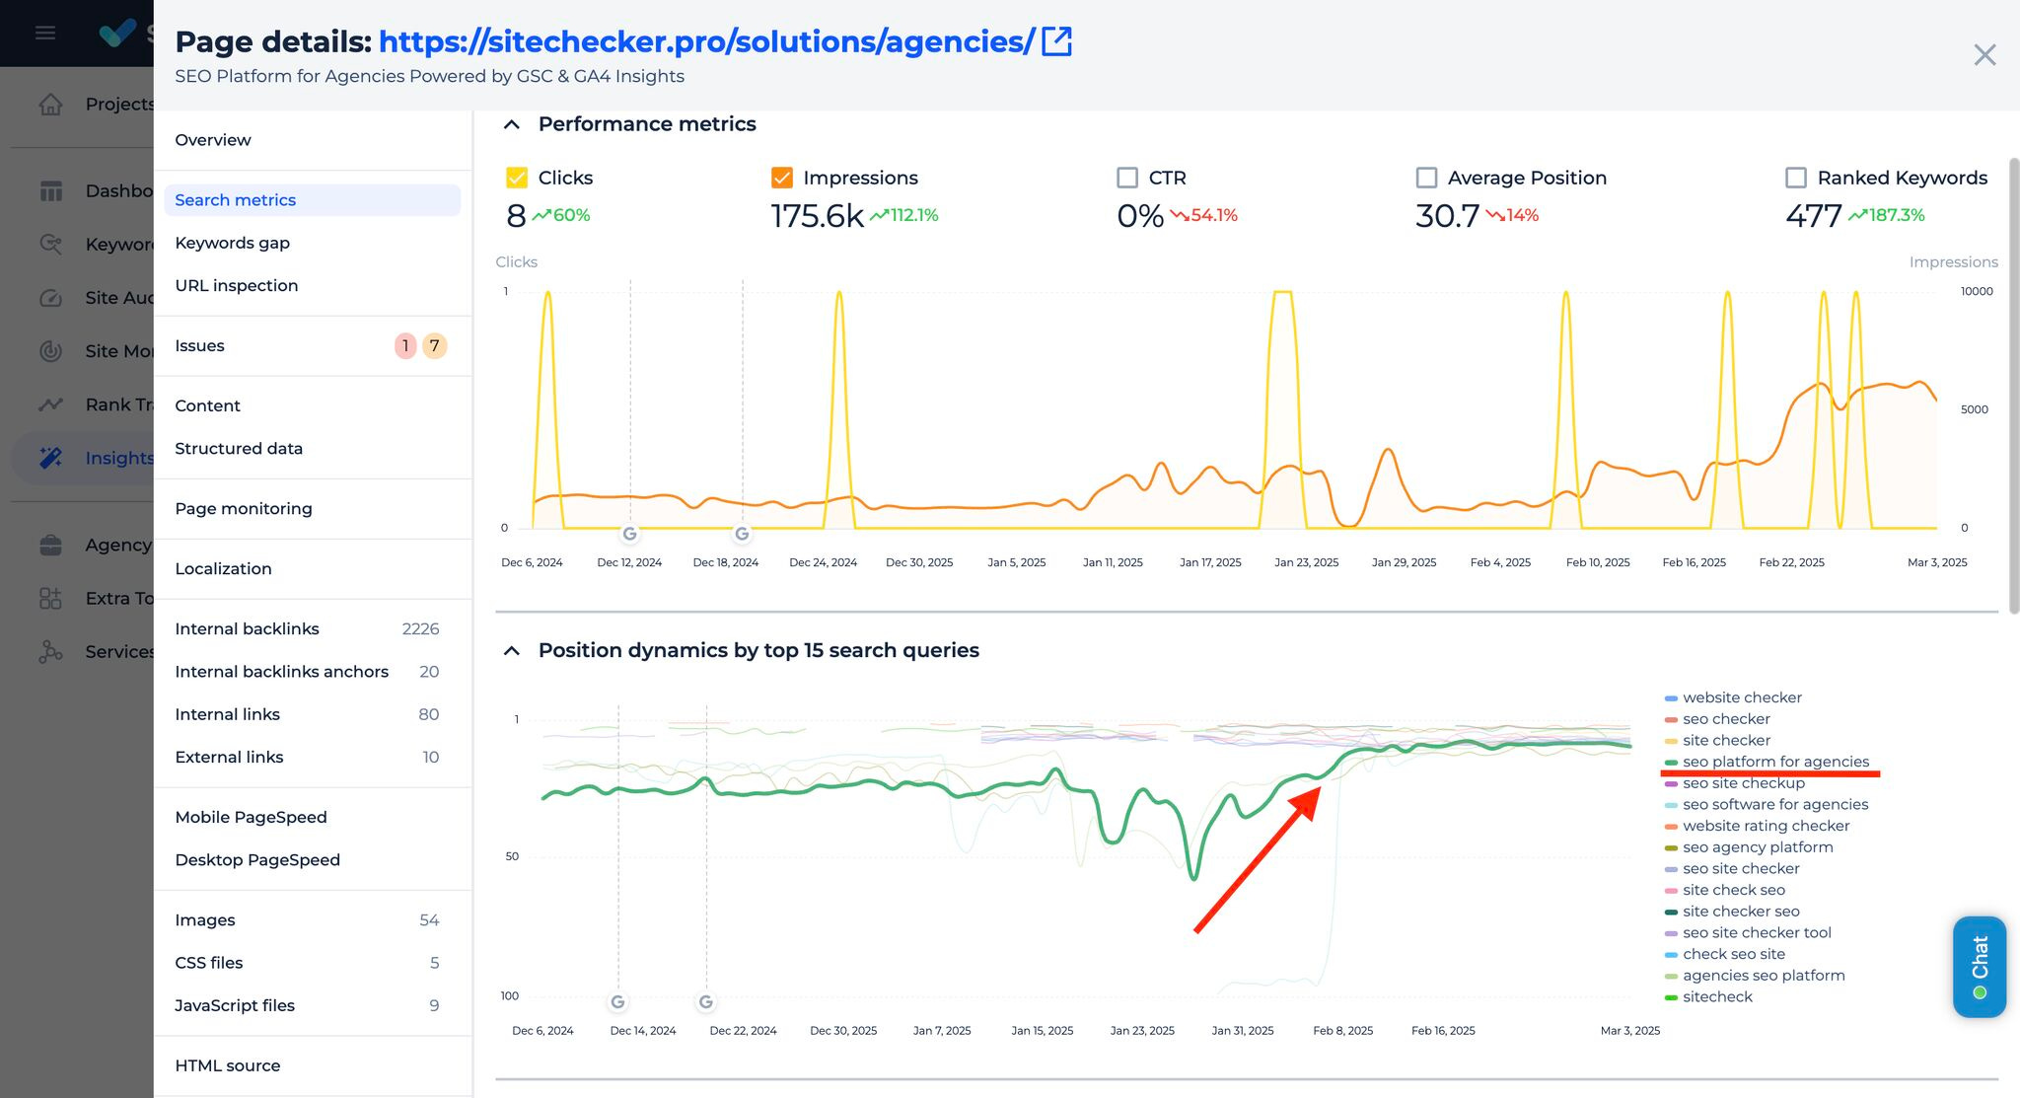Toggle 'seo software for agencies' legend entry
This screenshot has height=1098, width=2020.
(1767, 804)
